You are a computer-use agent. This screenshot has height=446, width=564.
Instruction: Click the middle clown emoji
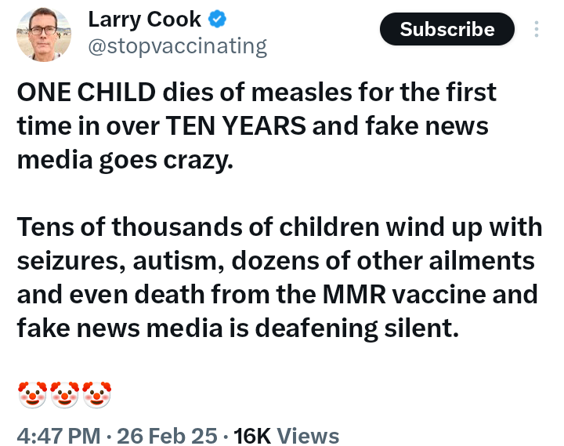pos(64,394)
